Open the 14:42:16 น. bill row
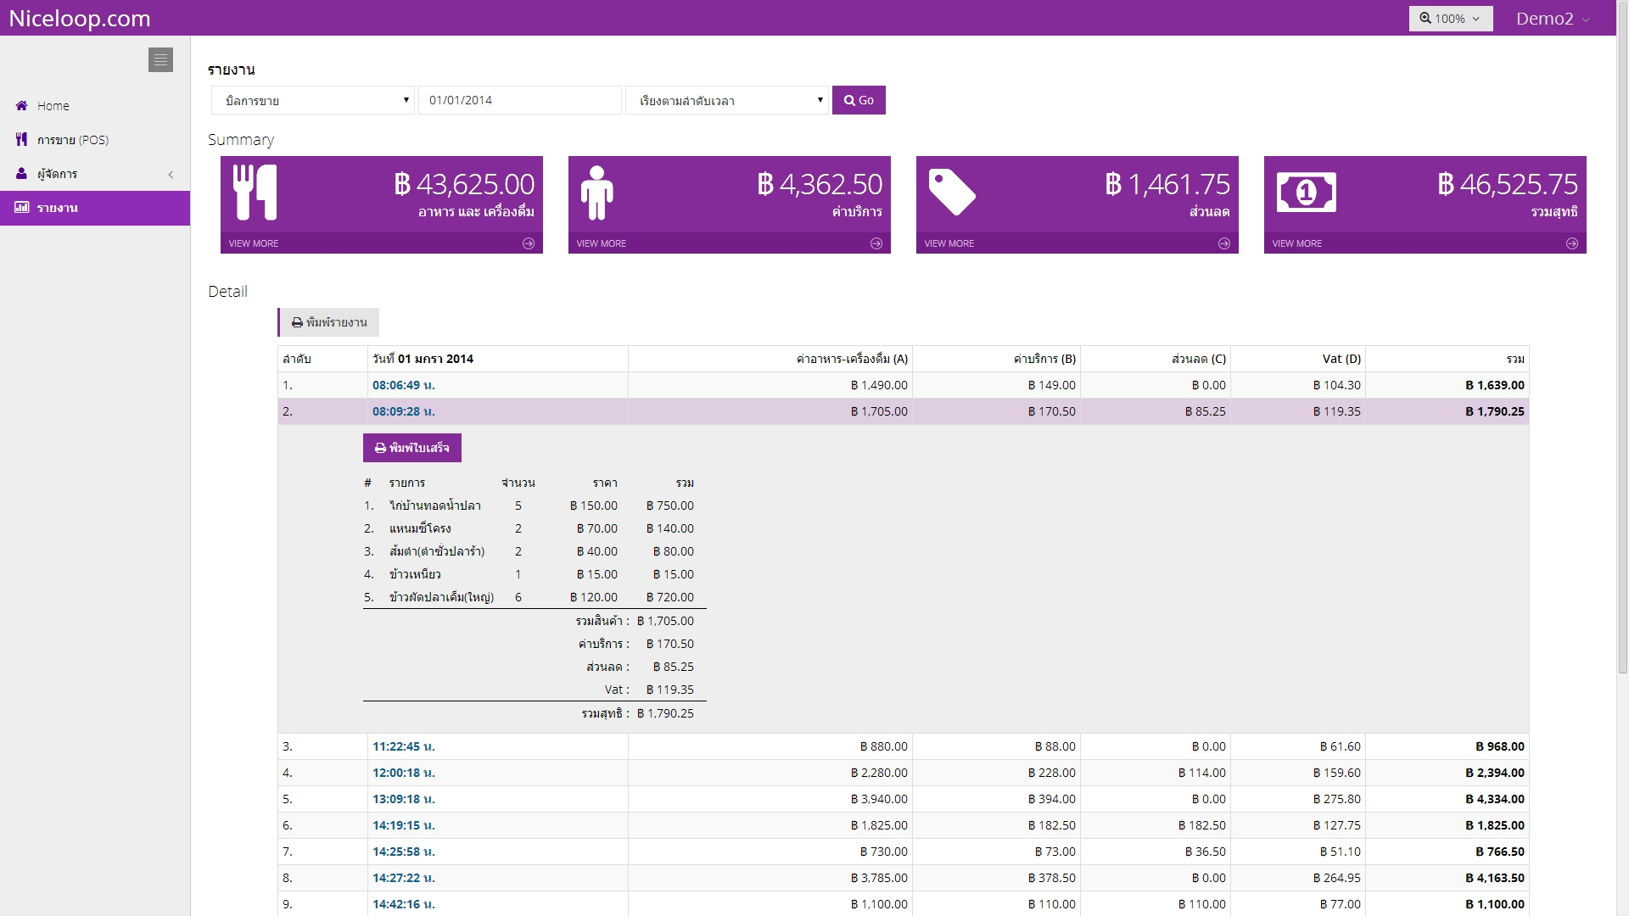This screenshot has width=1629, height=916. [x=903, y=903]
